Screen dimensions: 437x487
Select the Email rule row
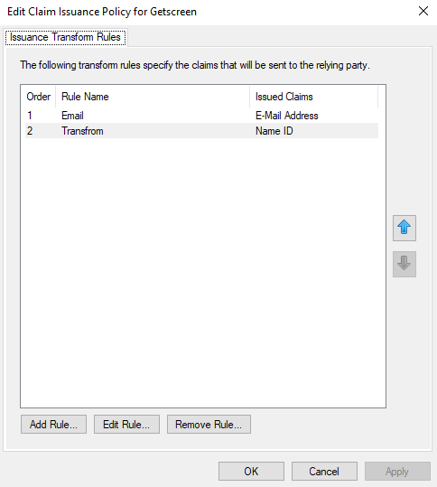pyautogui.click(x=201, y=116)
